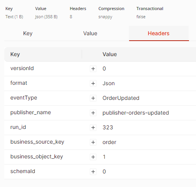Click the plus icon next to the order value
Screen dimensions: 196x187
(x=93, y=142)
